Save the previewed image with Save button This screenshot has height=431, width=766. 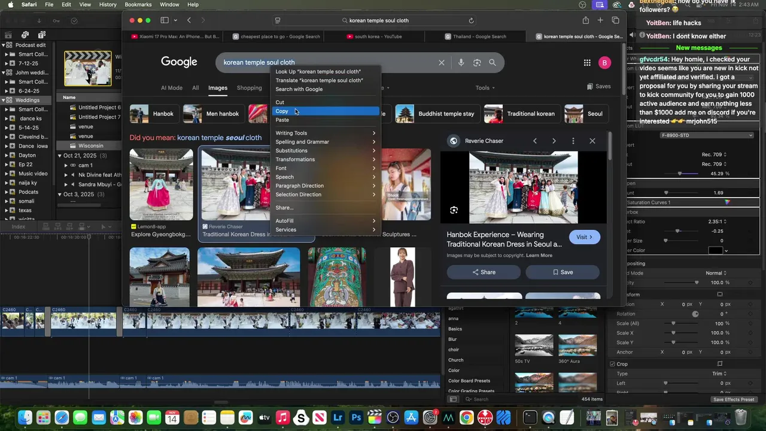(563, 272)
